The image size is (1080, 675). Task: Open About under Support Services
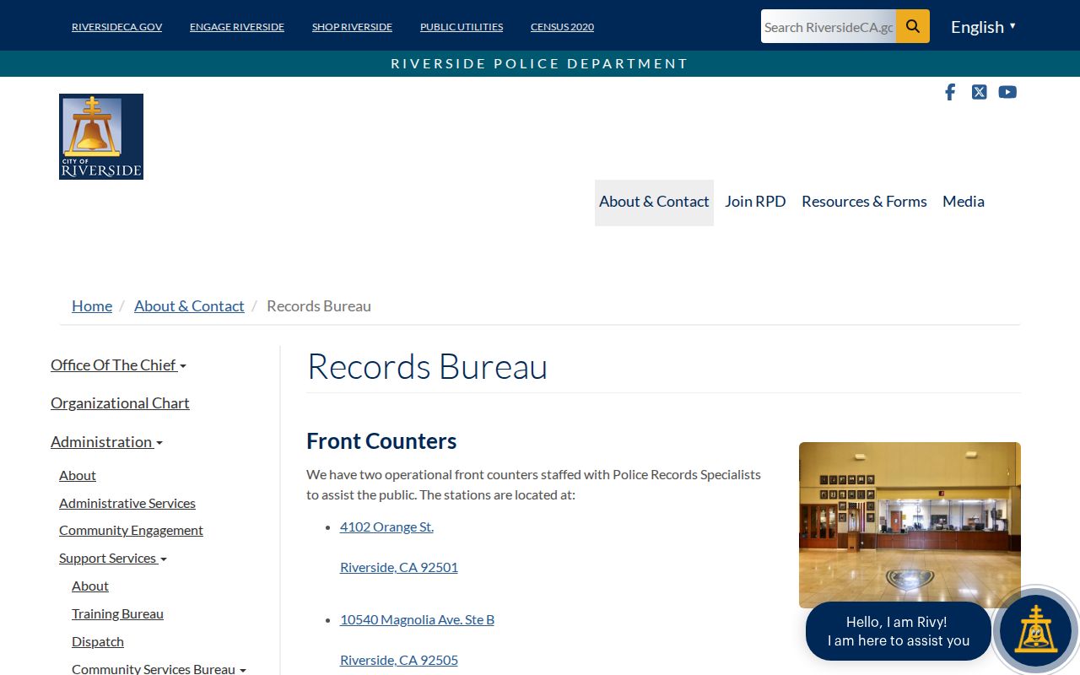pyautogui.click(x=90, y=586)
